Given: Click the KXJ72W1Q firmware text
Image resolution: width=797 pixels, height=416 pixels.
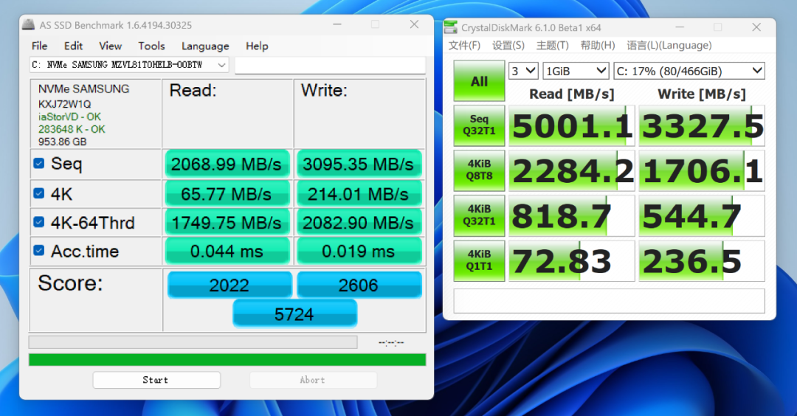Looking at the screenshot, I should pyautogui.click(x=64, y=104).
